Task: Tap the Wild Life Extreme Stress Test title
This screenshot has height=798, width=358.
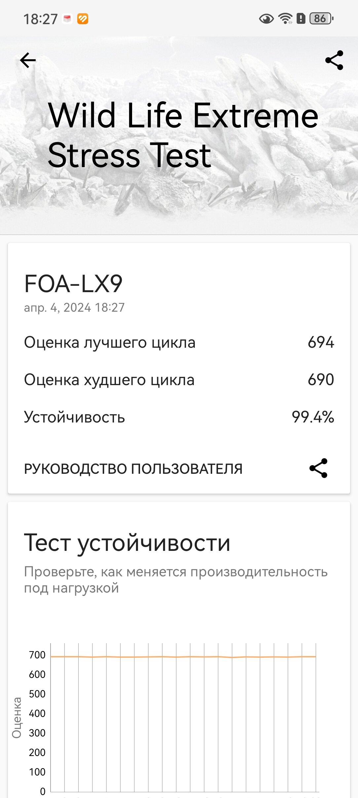Action: click(183, 135)
